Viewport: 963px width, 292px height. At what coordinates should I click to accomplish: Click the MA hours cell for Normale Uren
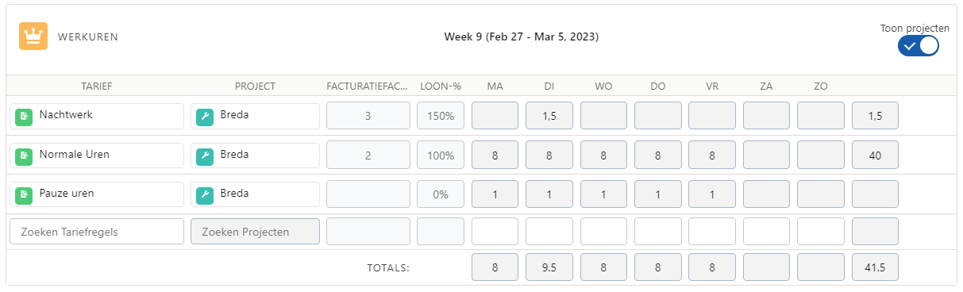[x=495, y=156]
